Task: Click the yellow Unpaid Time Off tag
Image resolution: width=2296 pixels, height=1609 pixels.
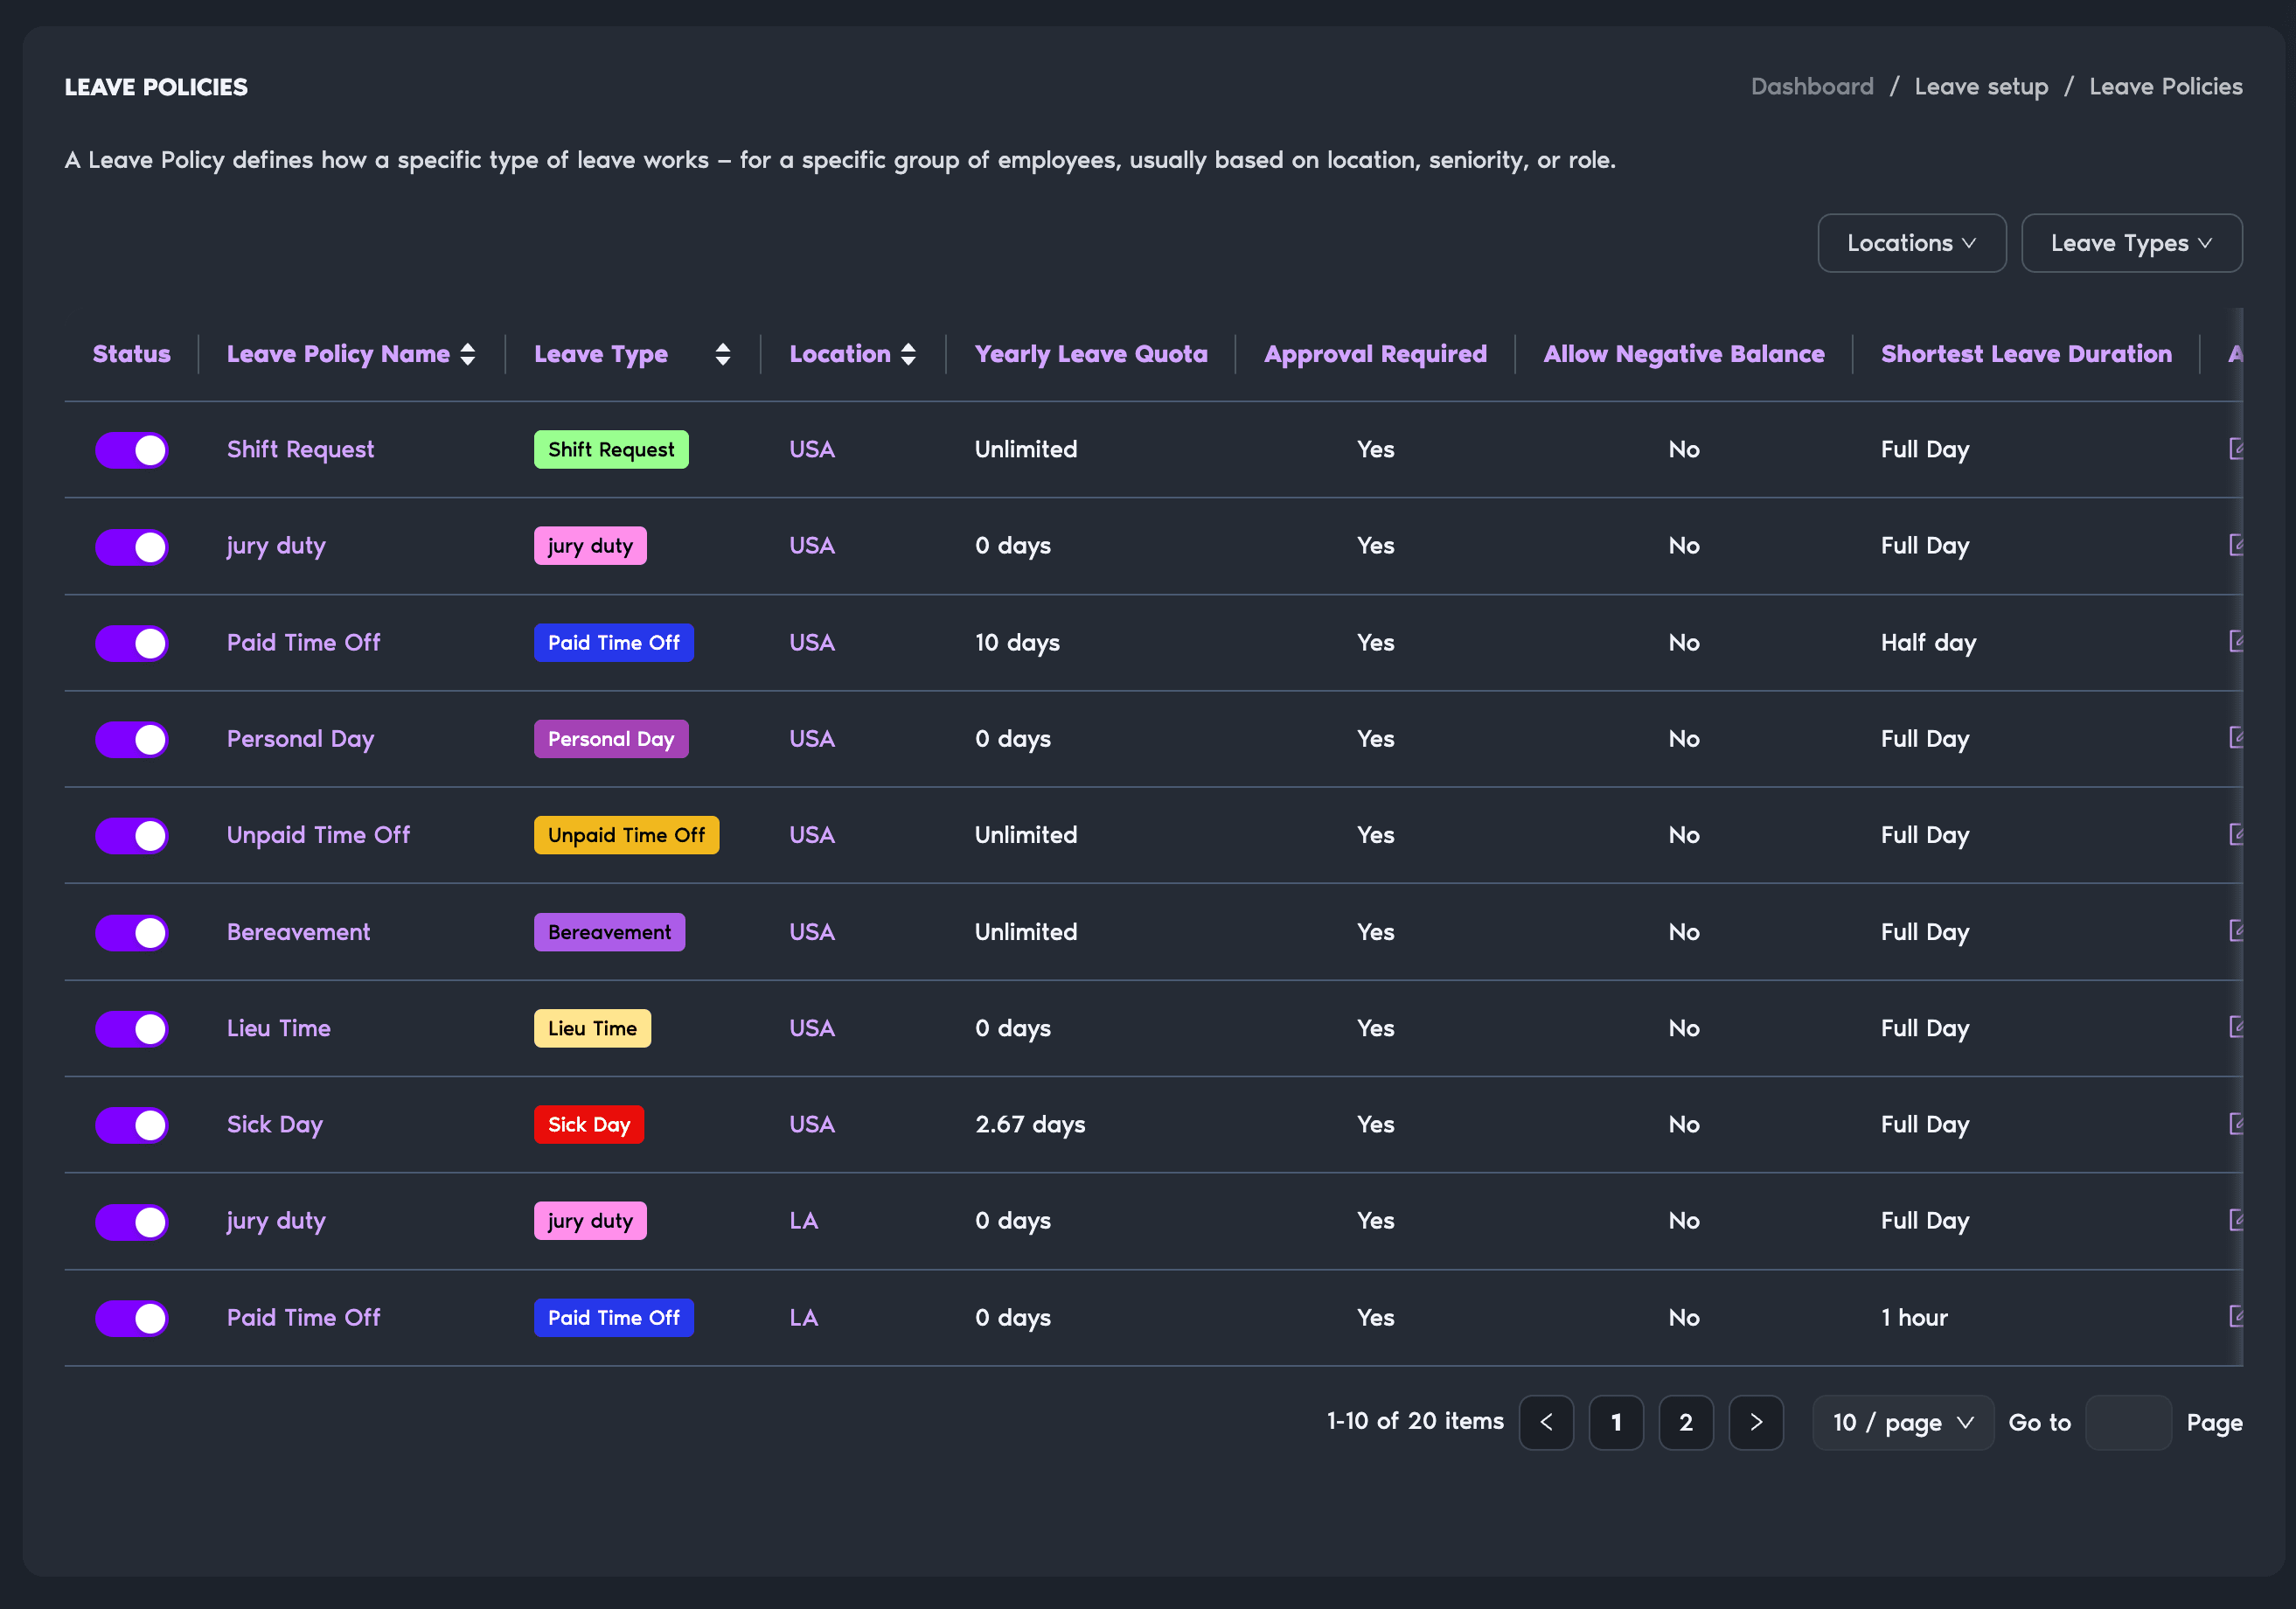Action: [x=626, y=834]
